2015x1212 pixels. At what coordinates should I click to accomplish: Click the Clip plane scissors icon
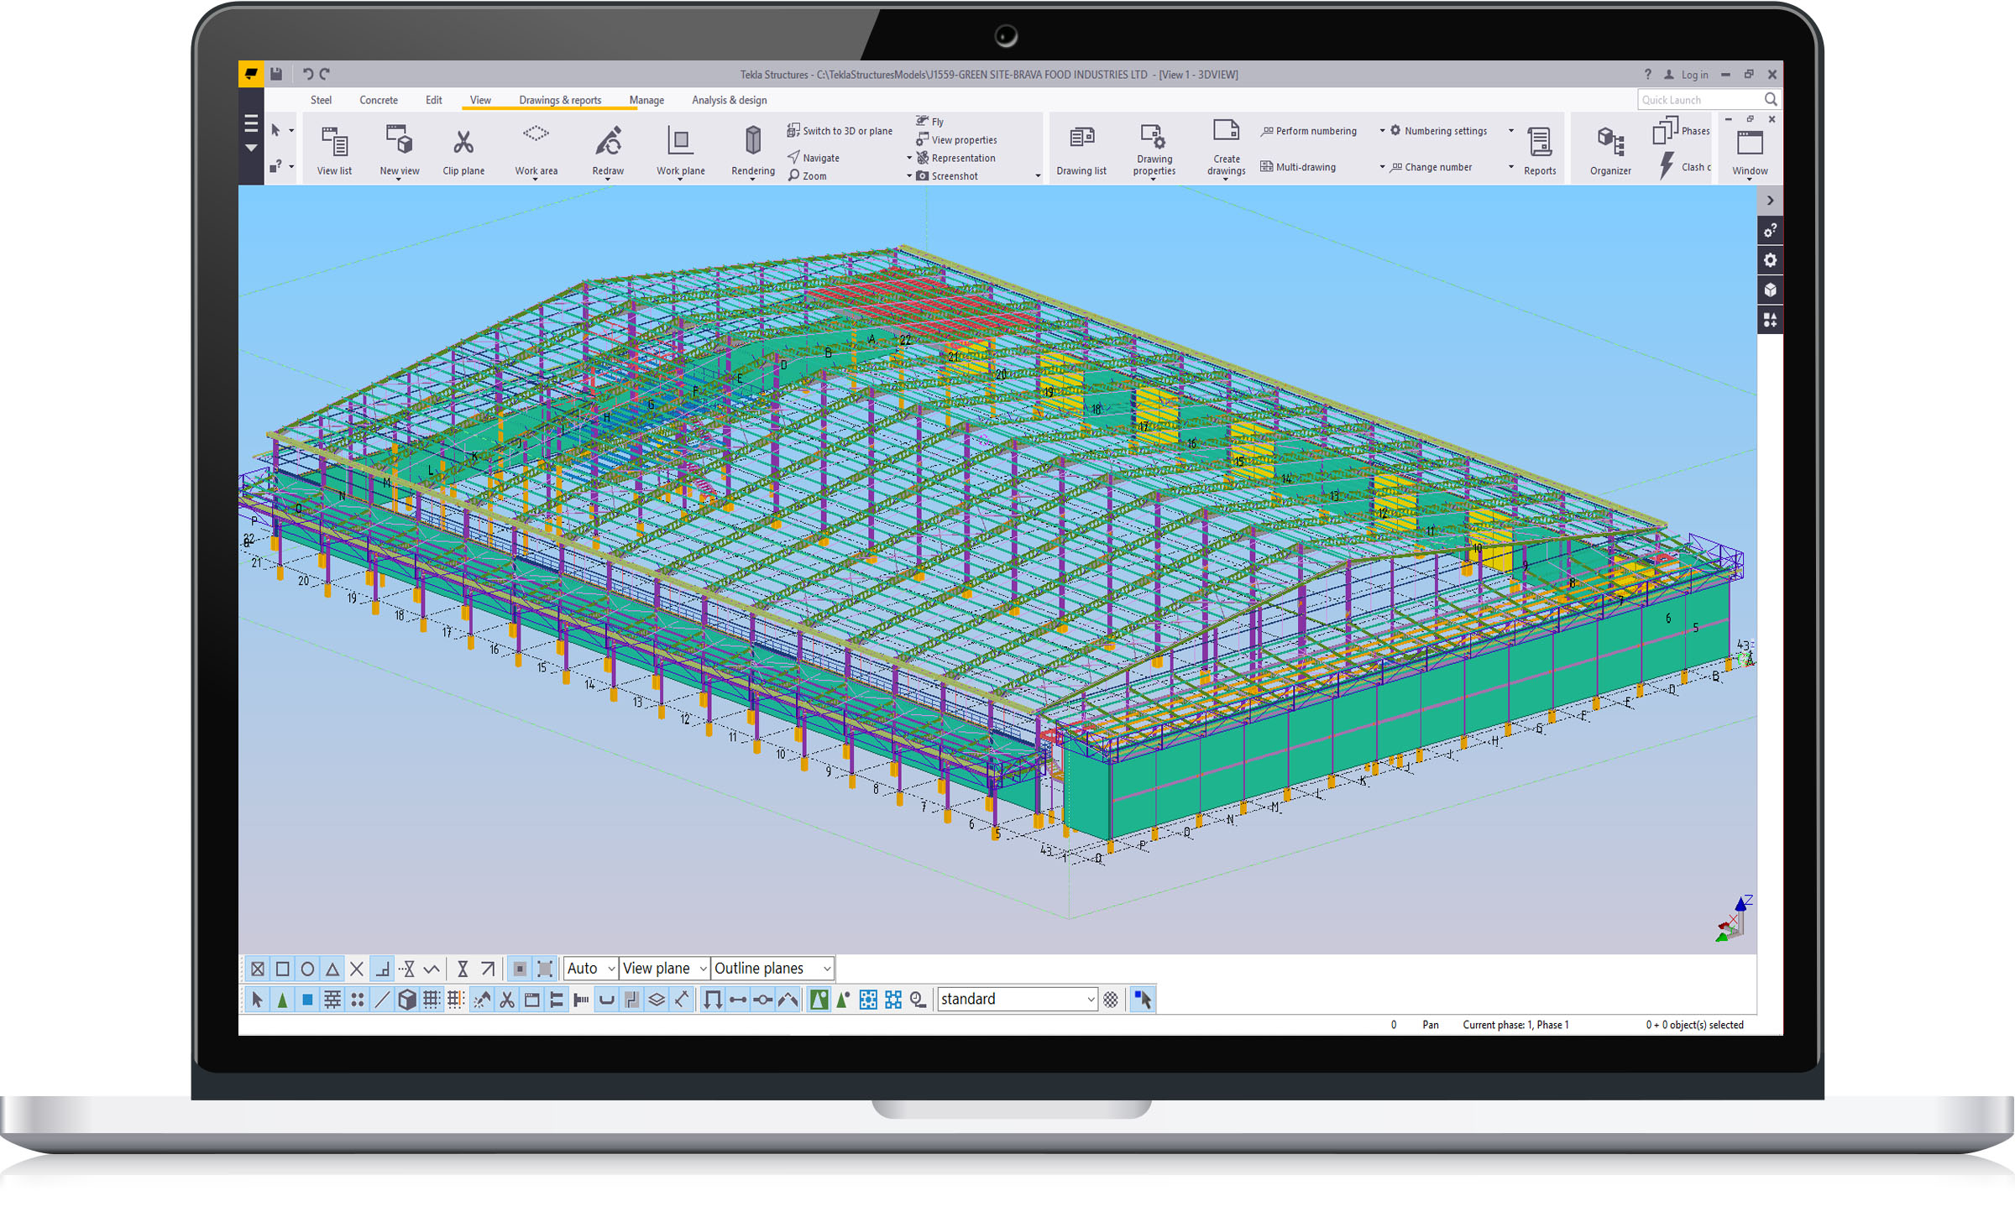463,142
